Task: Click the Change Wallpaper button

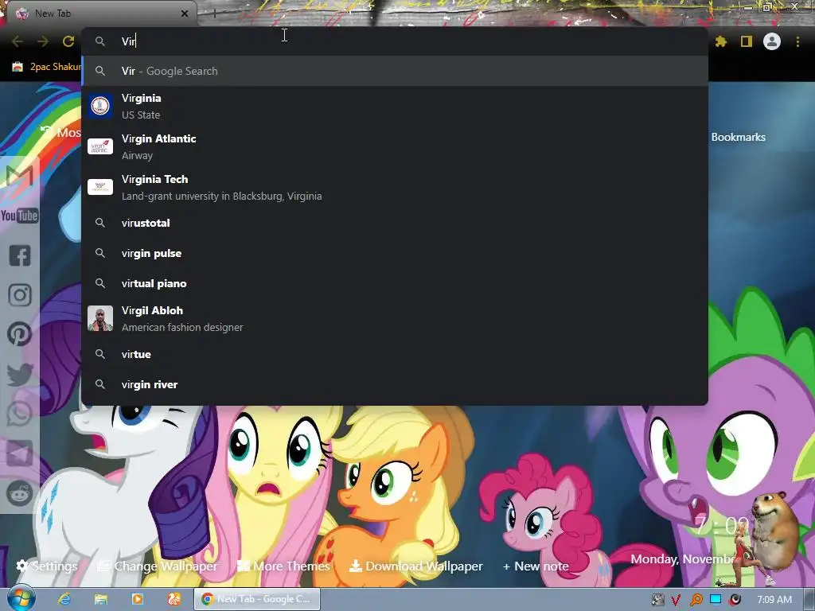Action: [x=158, y=566]
